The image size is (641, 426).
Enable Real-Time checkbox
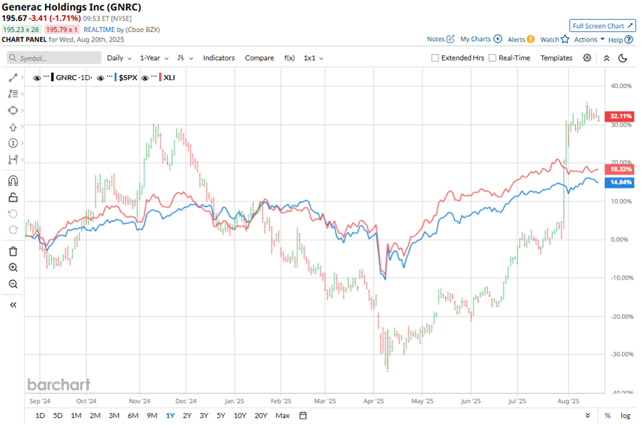click(x=492, y=58)
